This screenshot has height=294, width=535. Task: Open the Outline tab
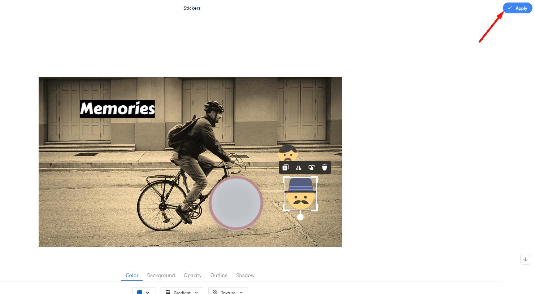[x=219, y=275]
